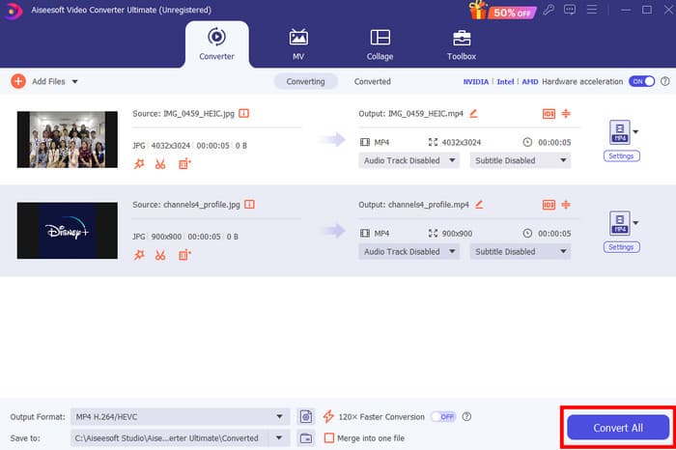Expand Subtitle Disabled dropdown for channels4_profile

point(520,252)
